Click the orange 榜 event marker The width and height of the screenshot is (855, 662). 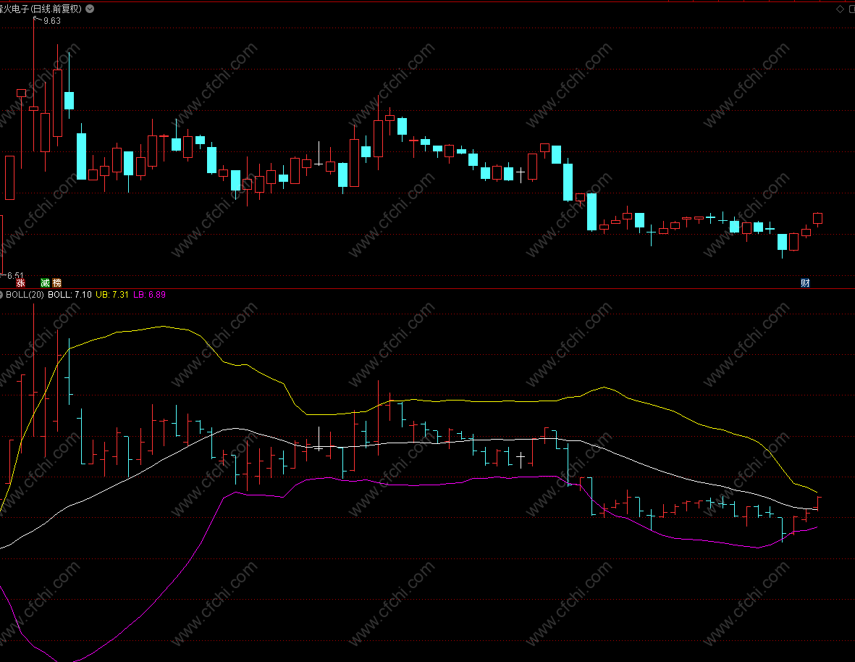tap(56, 282)
